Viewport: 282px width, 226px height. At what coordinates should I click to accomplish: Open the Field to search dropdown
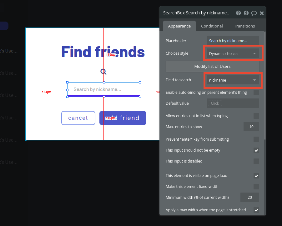pos(233,80)
